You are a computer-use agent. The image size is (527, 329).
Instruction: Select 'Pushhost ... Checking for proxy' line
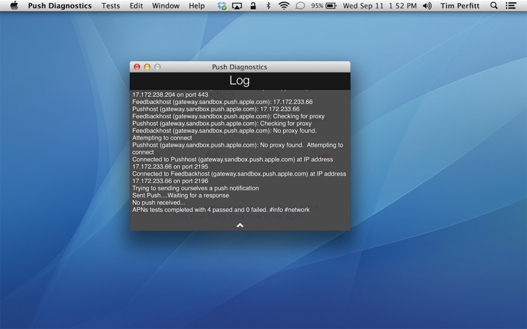click(222, 124)
